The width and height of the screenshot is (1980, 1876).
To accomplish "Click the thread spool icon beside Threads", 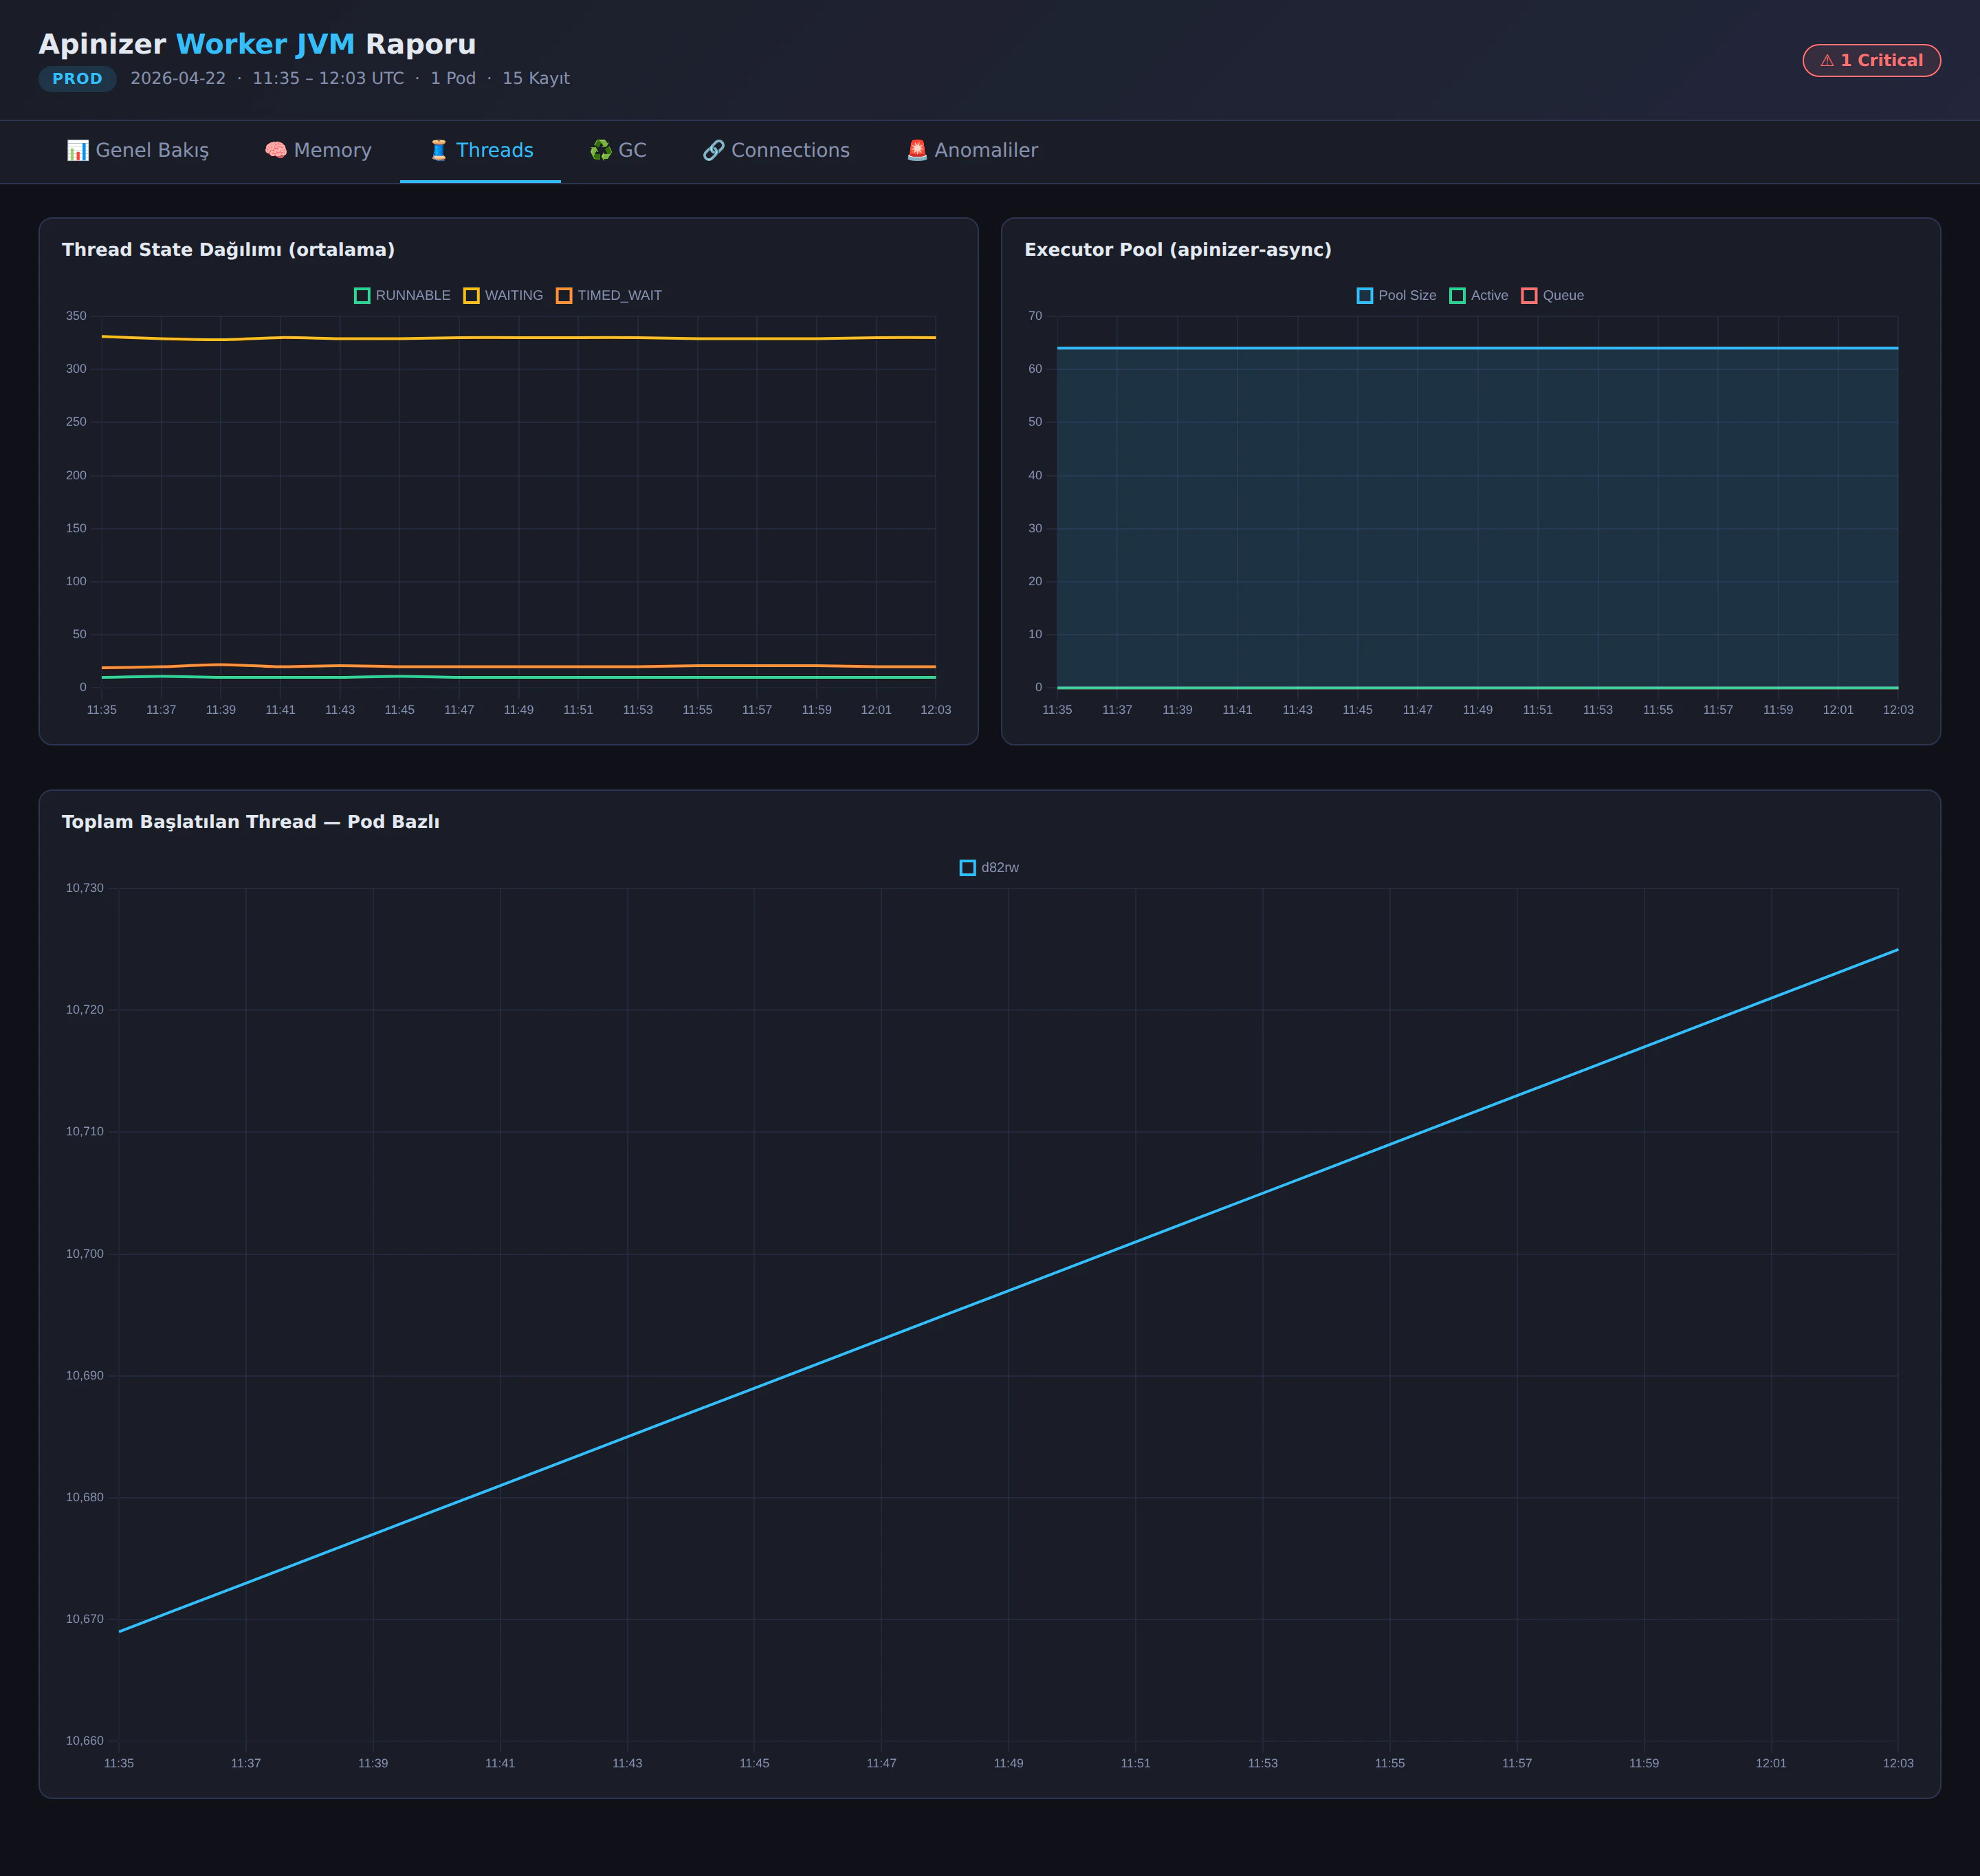I will [x=438, y=150].
